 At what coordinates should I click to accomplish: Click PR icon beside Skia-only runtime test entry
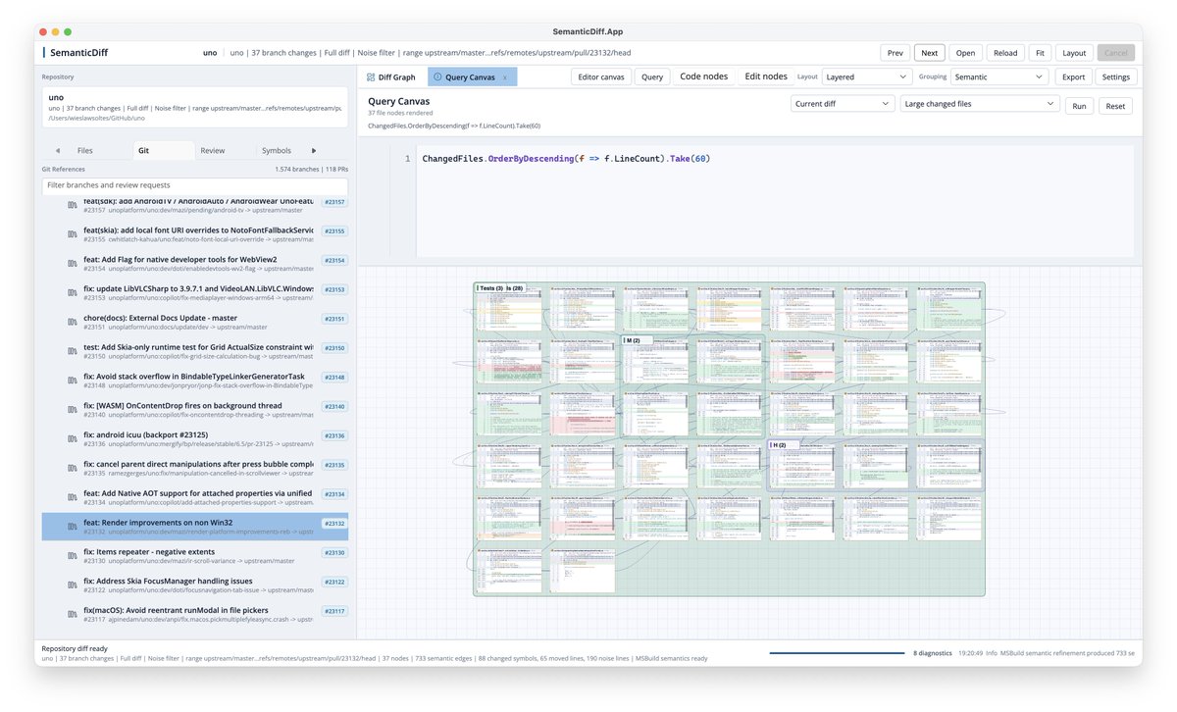[72, 351]
